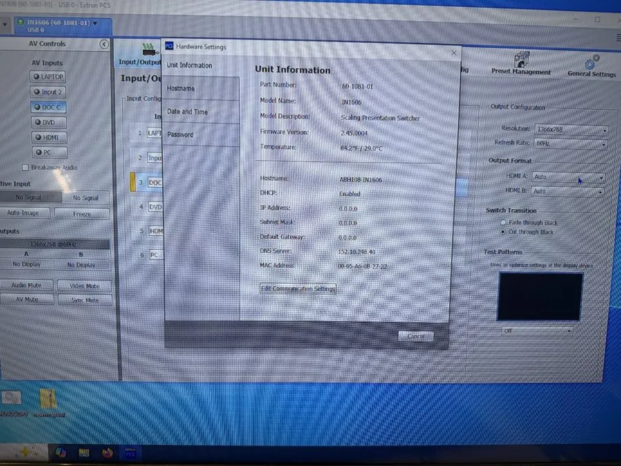Toggle Video Mute

click(x=84, y=286)
